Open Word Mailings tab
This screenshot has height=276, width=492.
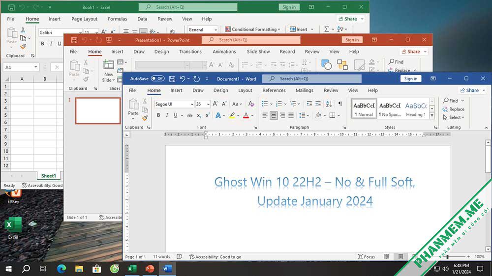pyautogui.click(x=305, y=90)
